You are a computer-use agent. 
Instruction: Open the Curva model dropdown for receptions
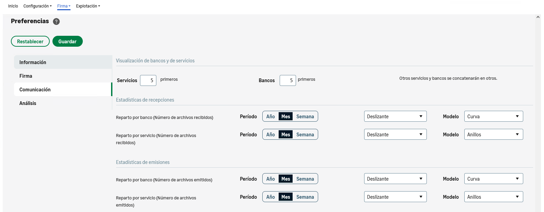pos(493,117)
